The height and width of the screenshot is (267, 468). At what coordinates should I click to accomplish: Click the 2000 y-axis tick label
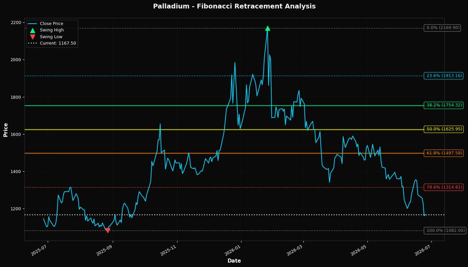tap(16, 60)
